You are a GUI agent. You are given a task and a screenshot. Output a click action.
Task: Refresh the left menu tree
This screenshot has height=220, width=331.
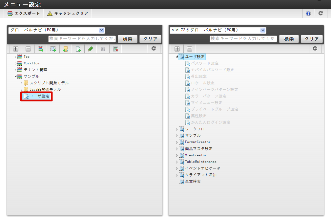tap(153, 49)
